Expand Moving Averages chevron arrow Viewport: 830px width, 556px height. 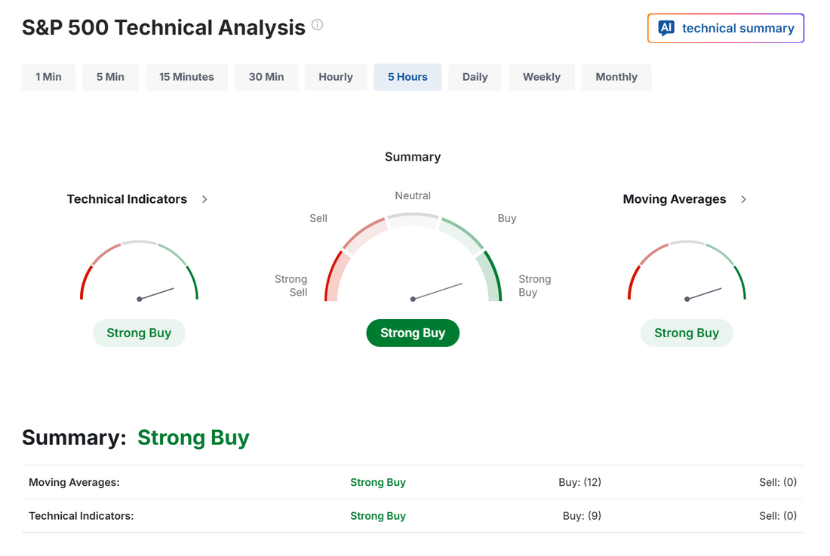coord(743,199)
